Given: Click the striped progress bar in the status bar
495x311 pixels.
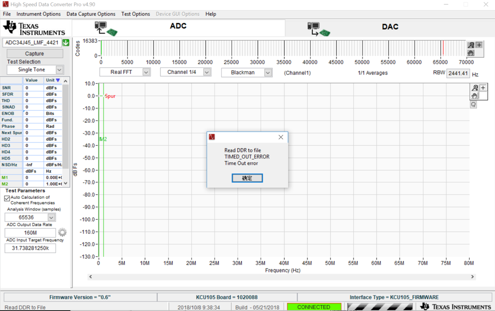Looking at the screenshot, I should click(380, 307).
